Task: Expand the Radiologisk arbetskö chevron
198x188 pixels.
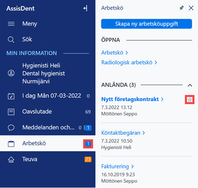Action: coord(156,63)
